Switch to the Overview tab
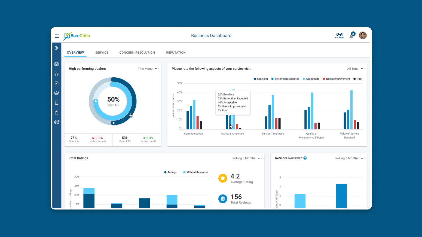 (x=75, y=53)
